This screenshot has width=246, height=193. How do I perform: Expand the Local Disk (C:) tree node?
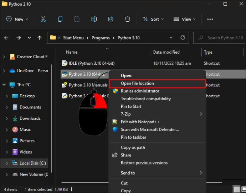coord(7,163)
